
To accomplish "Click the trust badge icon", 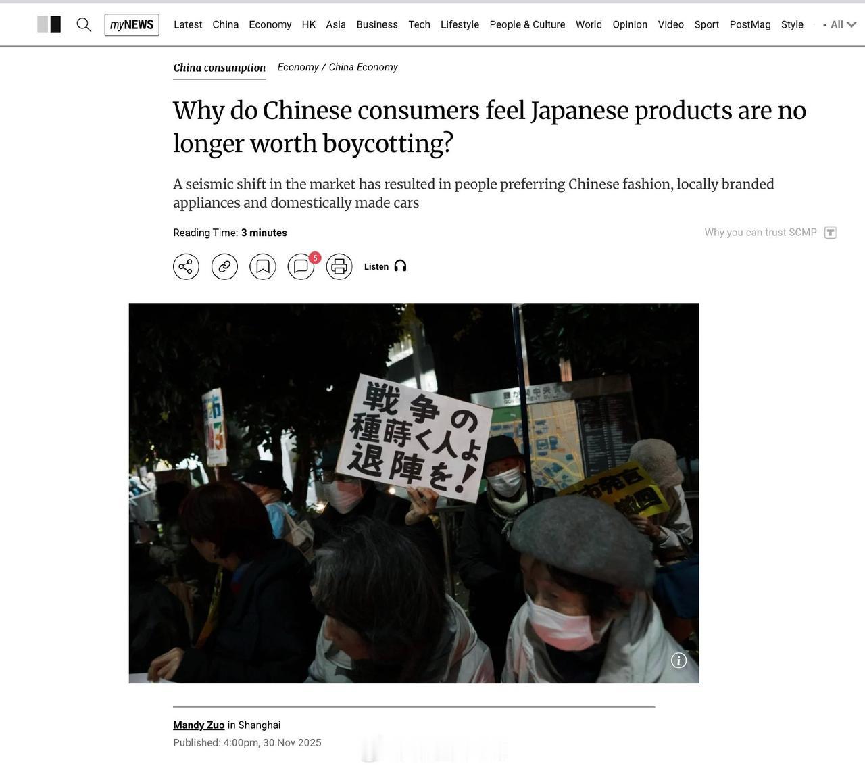I will tap(831, 233).
